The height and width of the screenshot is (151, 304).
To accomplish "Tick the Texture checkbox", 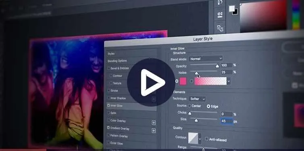I will tap(111, 83).
